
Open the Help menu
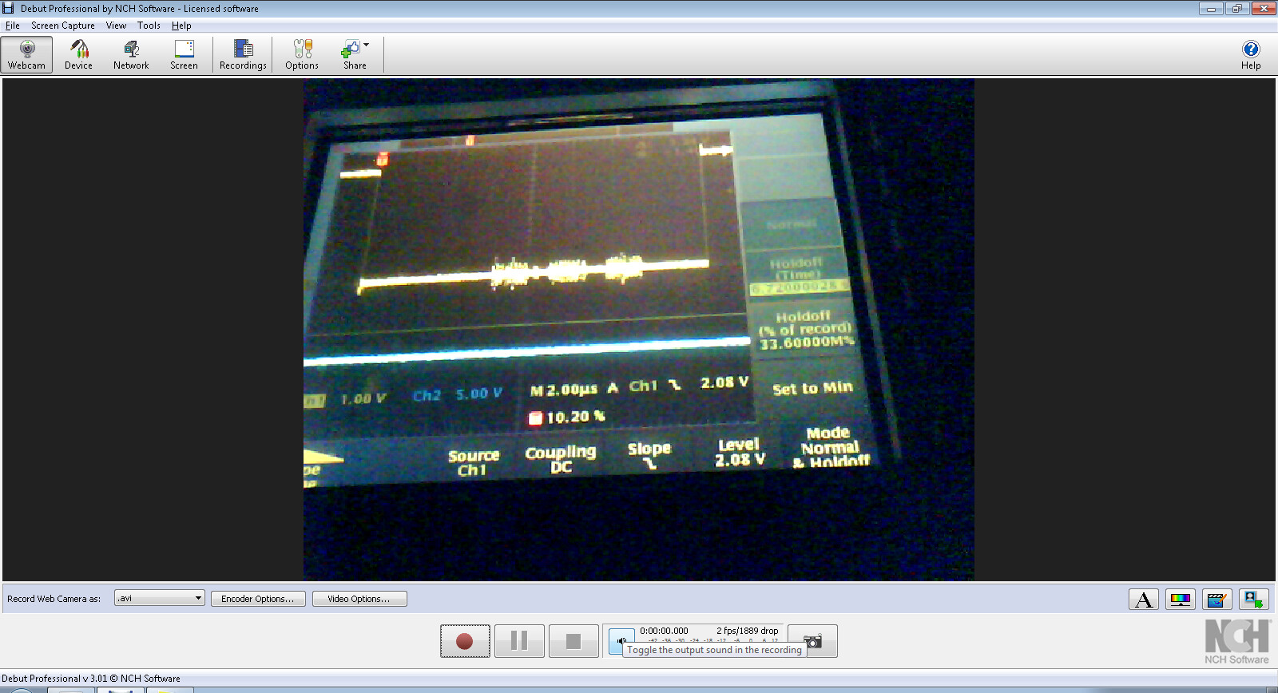181,26
